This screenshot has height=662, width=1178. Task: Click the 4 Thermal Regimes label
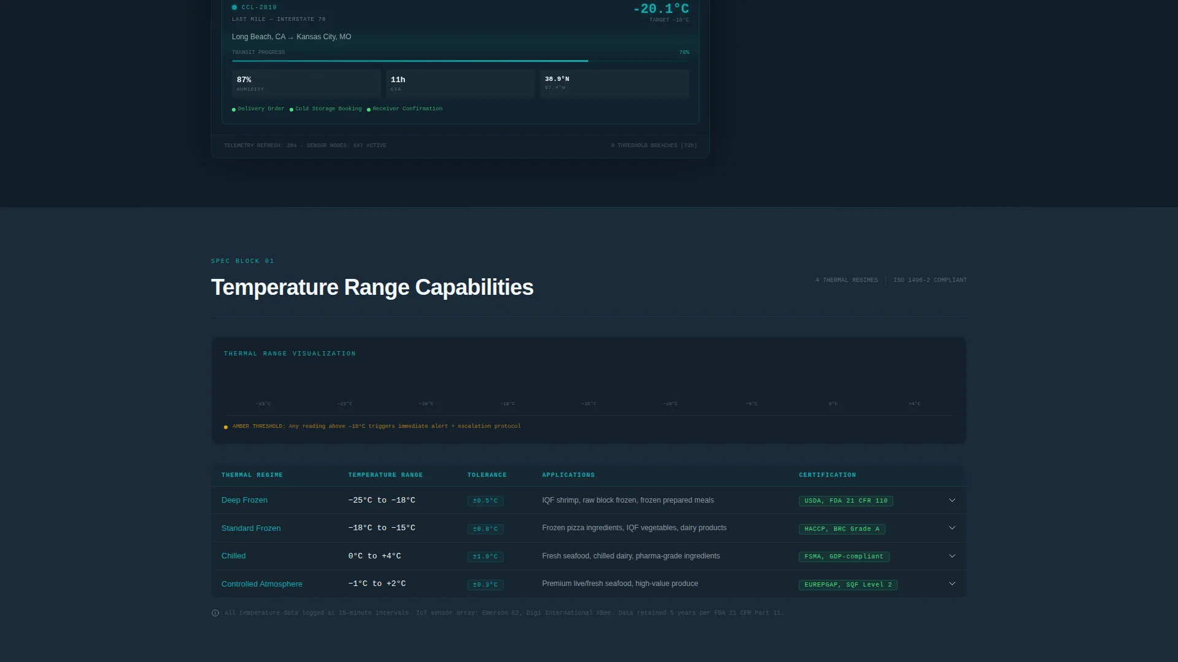[x=847, y=280]
